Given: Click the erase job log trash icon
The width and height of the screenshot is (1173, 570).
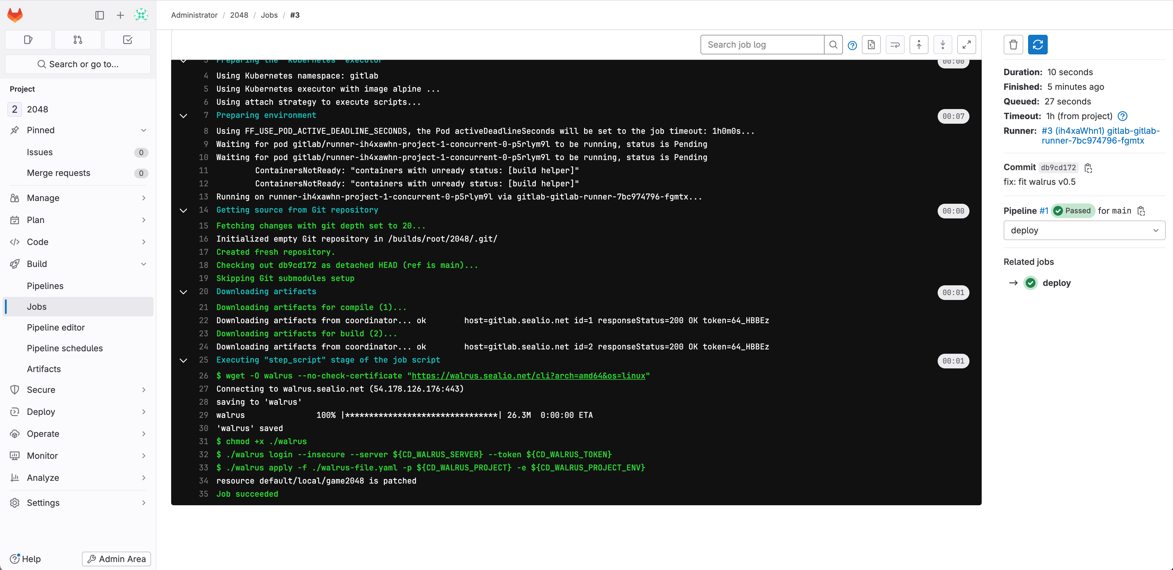Looking at the screenshot, I should coord(1013,45).
